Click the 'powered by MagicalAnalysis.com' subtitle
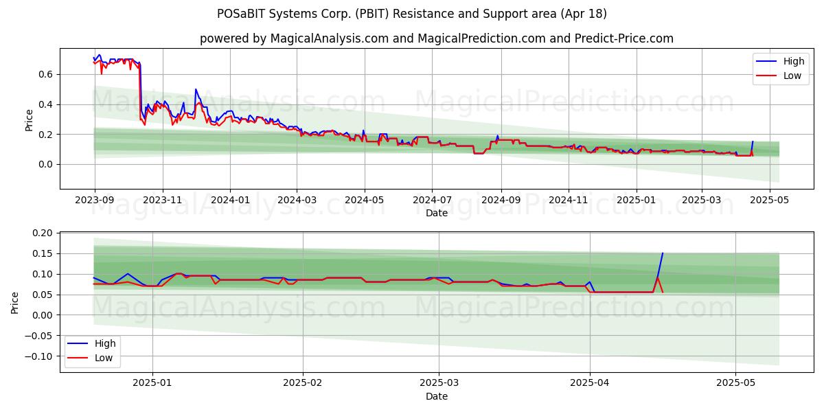 click(x=437, y=38)
